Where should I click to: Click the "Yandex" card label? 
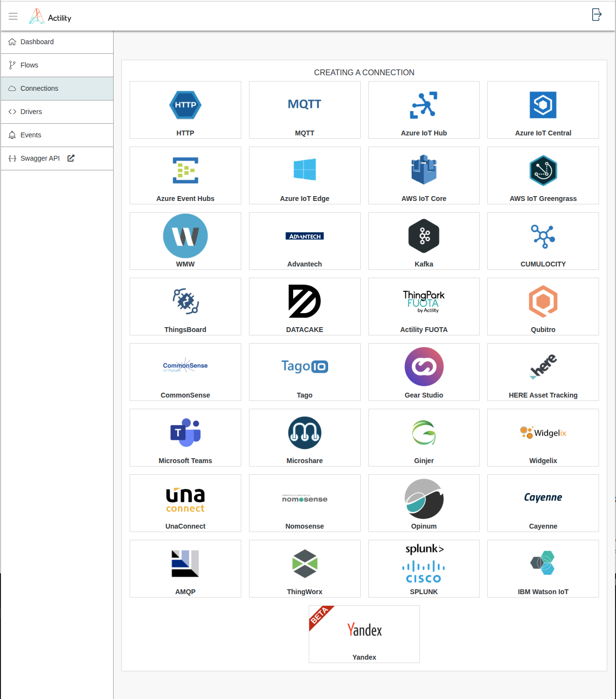(364, 657)
